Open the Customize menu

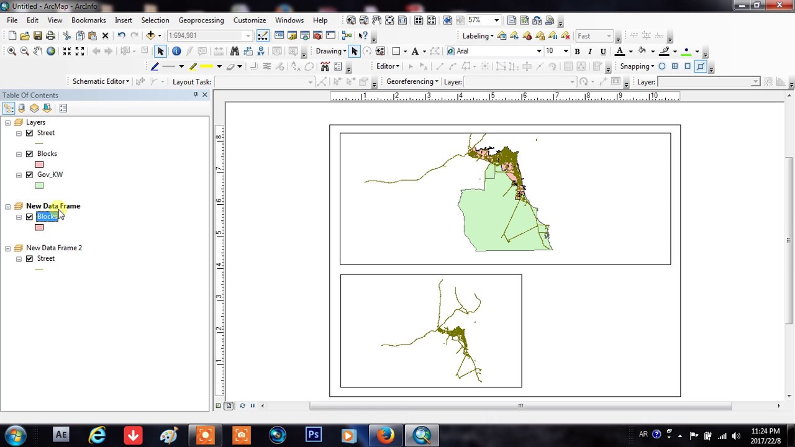point(250,20)
